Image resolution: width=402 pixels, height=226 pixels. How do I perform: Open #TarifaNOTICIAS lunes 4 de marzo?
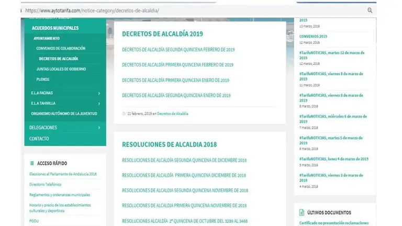tap(334, 159)
